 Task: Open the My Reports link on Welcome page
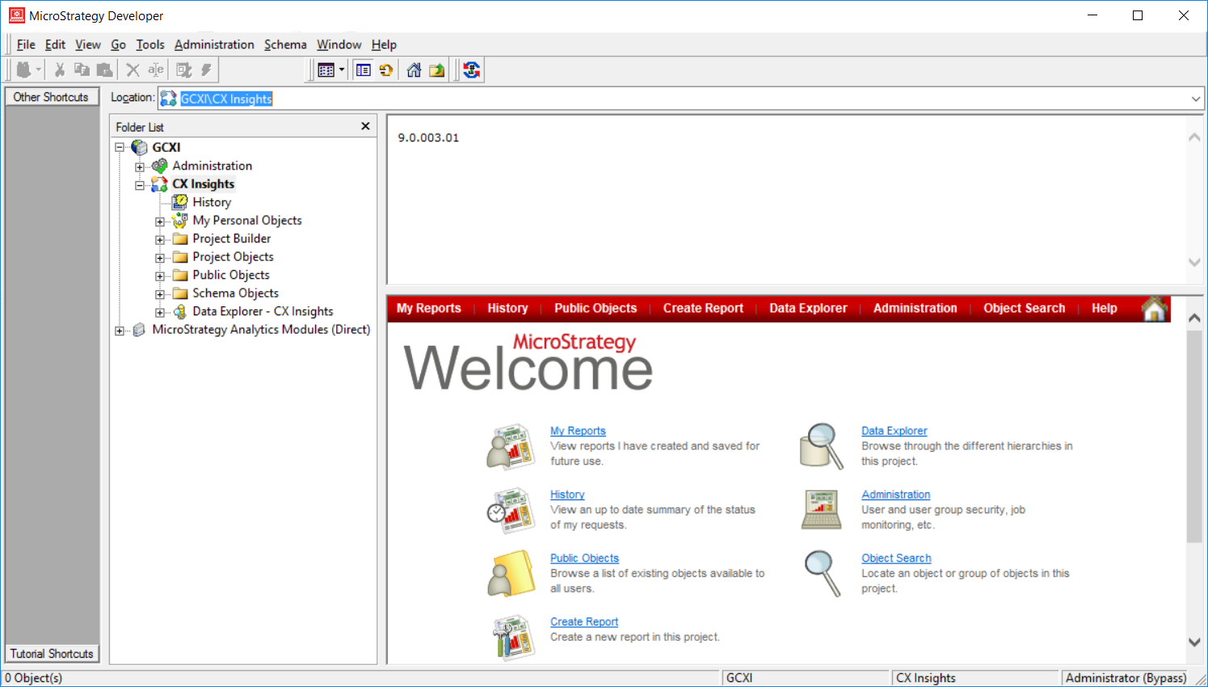578,431
